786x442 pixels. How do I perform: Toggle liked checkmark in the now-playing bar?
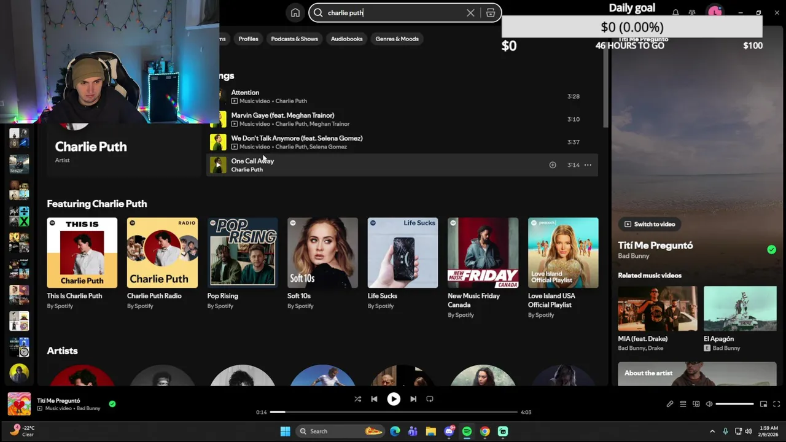[x=112, y=404]
